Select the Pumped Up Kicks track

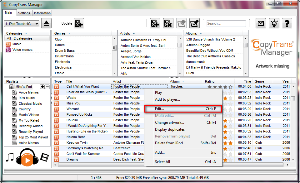79,114
